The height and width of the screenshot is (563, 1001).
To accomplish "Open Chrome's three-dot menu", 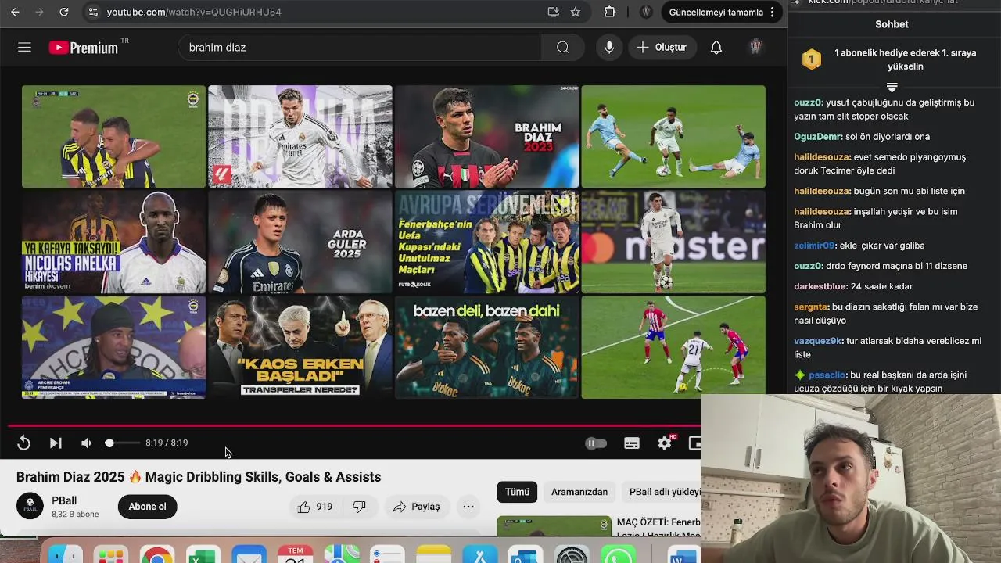I will pos(773,12).
